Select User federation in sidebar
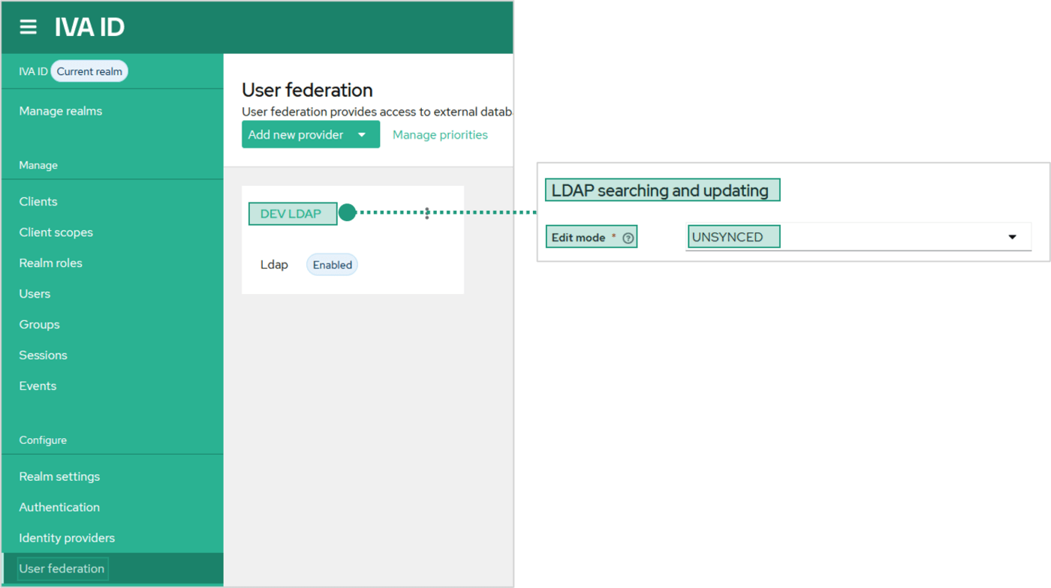 (x=62, y=568)
